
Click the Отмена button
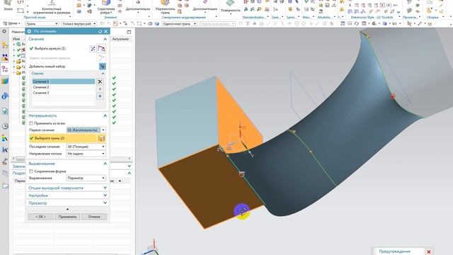(94, 217)
